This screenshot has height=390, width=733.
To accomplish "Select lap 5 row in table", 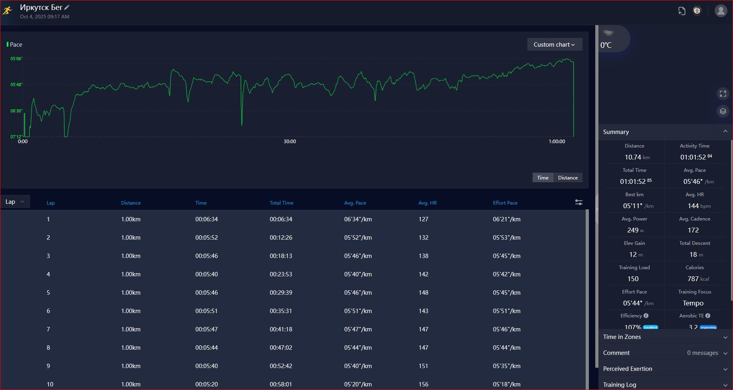I will click(x=293, y=293).
